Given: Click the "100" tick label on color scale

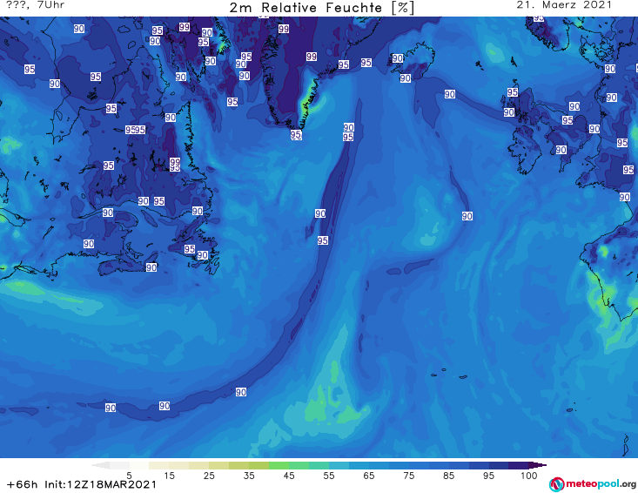Looking at the screenshot, I should tap(529, 476).
